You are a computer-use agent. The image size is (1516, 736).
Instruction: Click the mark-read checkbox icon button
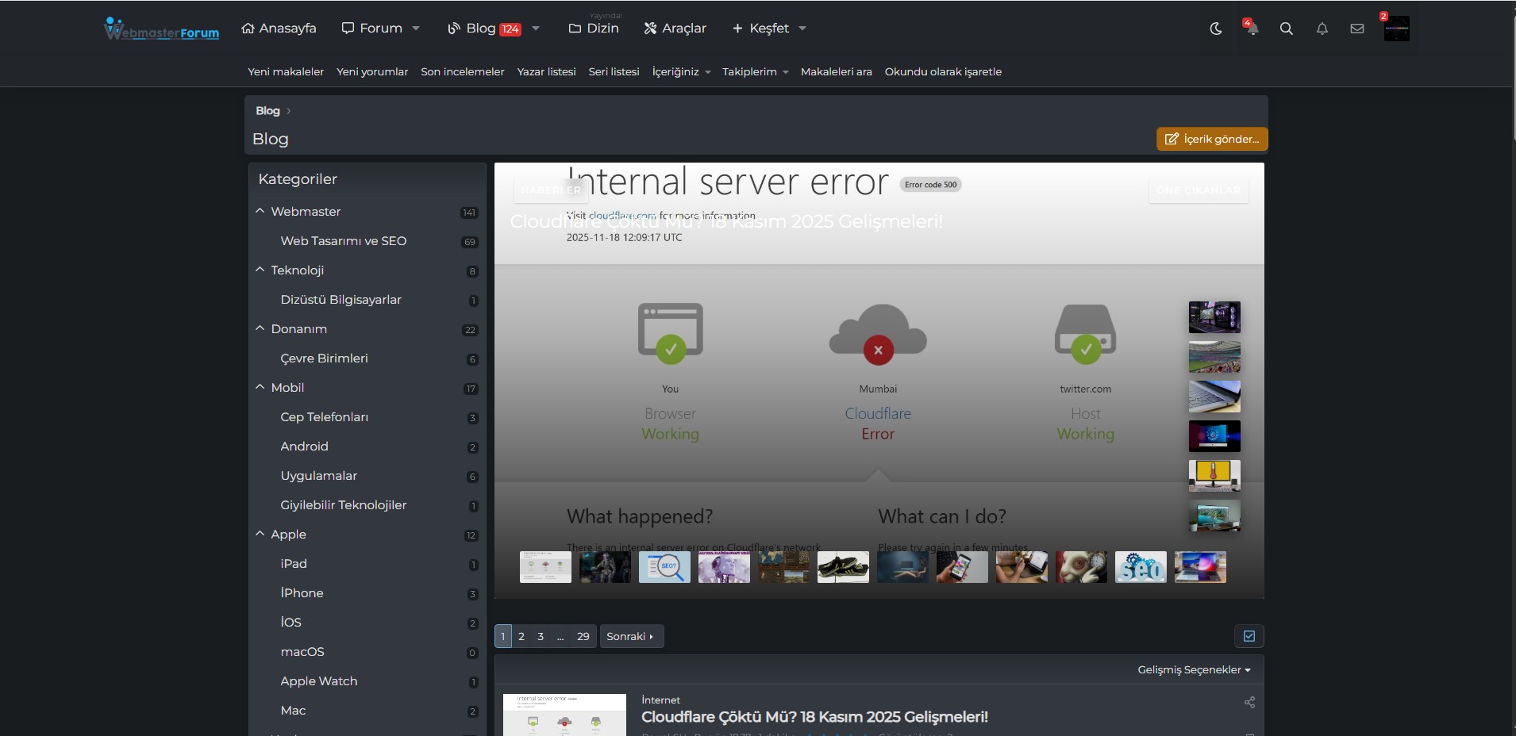click(1249, 636)
